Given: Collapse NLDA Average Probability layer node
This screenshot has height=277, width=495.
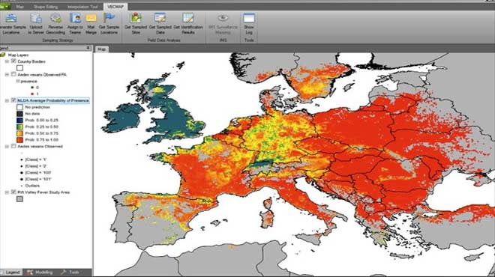Looking at the screenshot, I should click(7, 101).
